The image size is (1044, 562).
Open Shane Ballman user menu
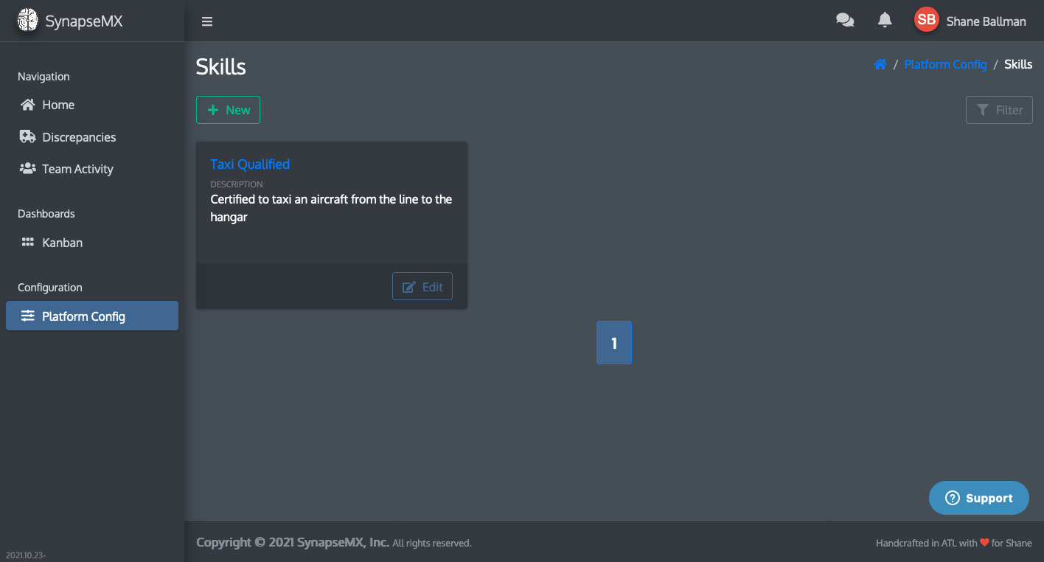986,21
